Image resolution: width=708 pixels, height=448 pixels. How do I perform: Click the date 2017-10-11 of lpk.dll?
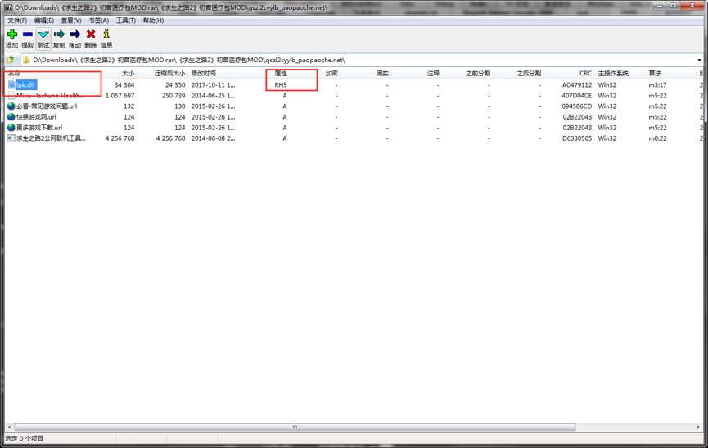(213, 85)
